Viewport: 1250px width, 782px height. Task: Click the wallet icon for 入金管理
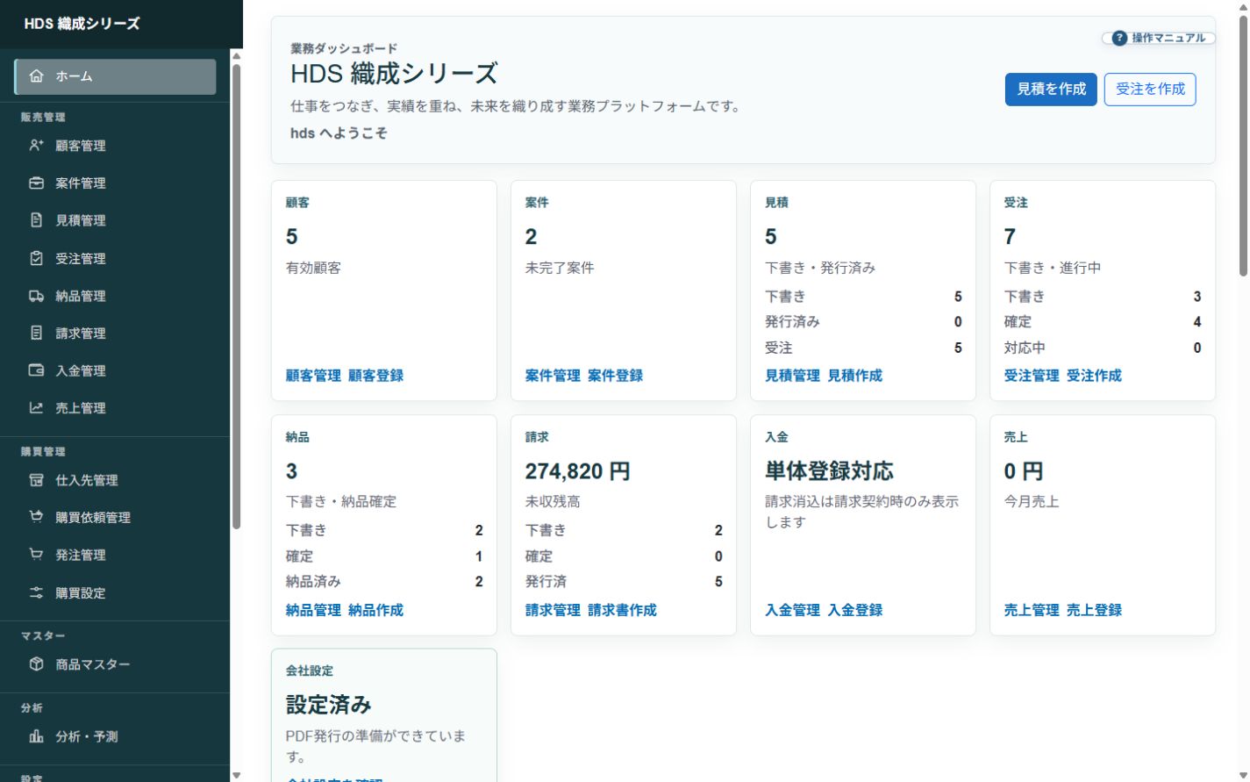click(x=36, y=370)
